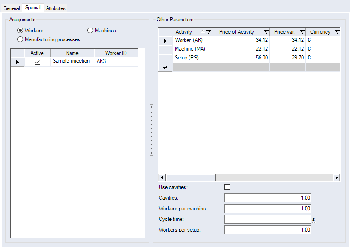Select the Machines radio button
The height and width of the screenshot is (248, 350).
click(x=90, y=31)
